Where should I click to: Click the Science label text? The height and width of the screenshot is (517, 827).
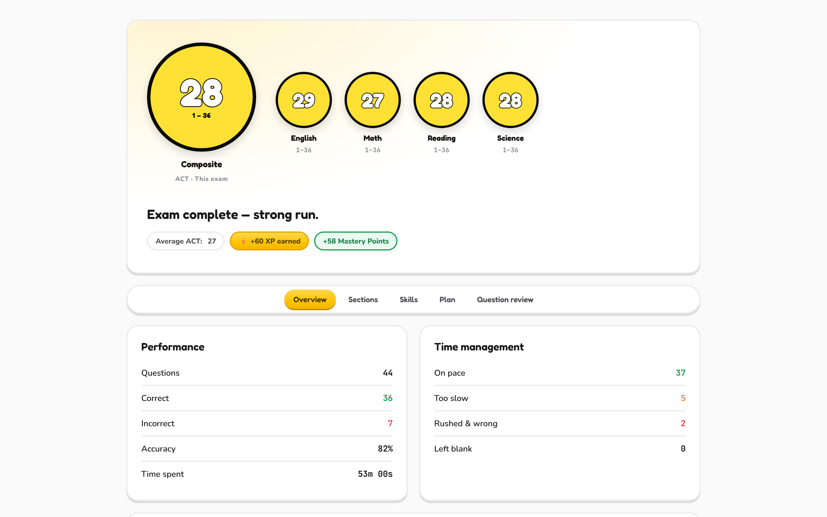tap(510, 138)
